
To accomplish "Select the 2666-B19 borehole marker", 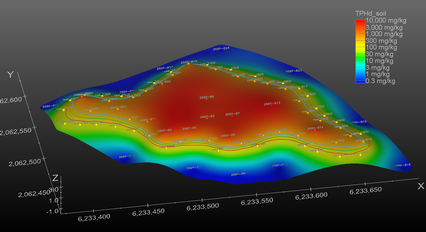I will (x=189, y=64).
